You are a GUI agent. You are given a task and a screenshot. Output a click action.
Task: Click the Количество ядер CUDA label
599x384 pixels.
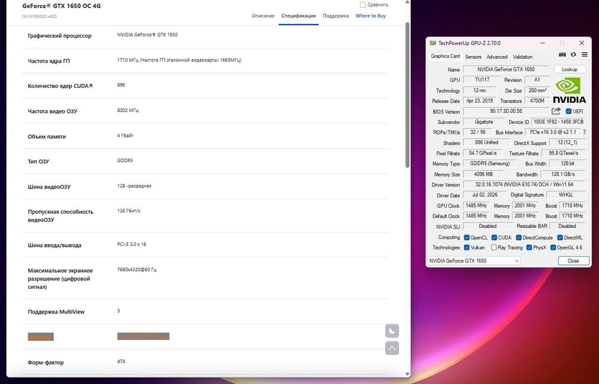coord(60,86)
